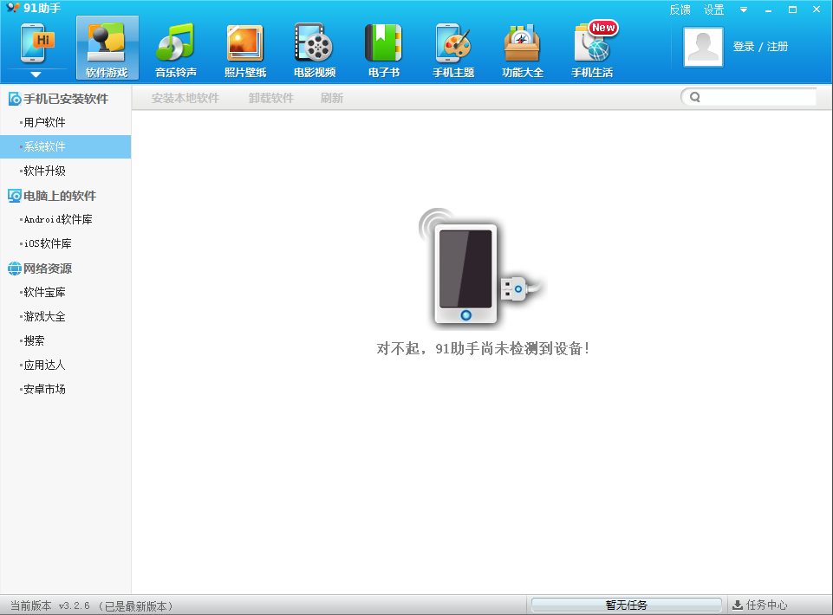Collapse the 网络资源 sidebar group

click(x=48, y=269)
